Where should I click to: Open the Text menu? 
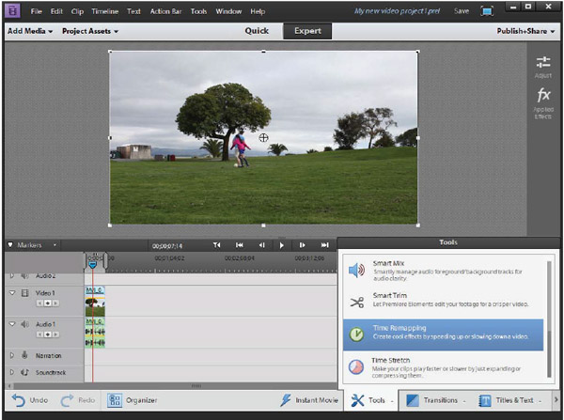click(x=133, y=11)
